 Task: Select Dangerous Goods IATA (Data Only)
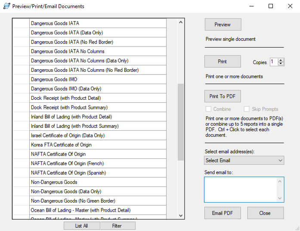98,33
